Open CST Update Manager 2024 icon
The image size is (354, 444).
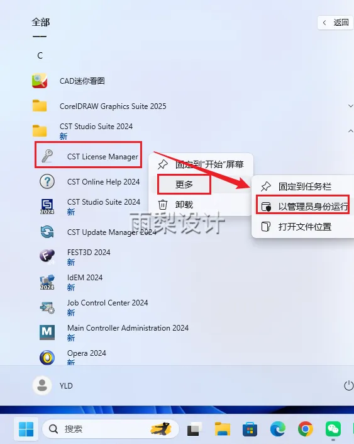pos(47,232)
